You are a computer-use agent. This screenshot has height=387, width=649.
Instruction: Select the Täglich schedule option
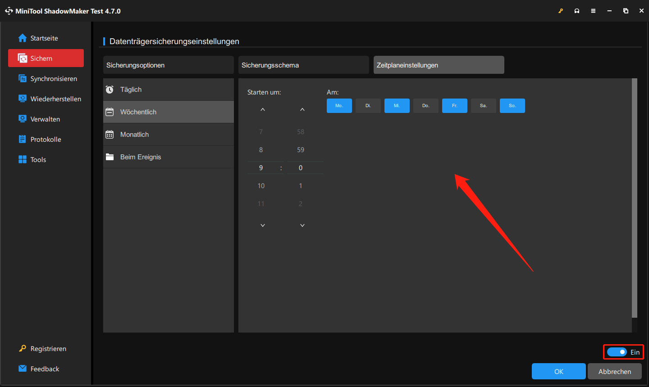point(169,90)
